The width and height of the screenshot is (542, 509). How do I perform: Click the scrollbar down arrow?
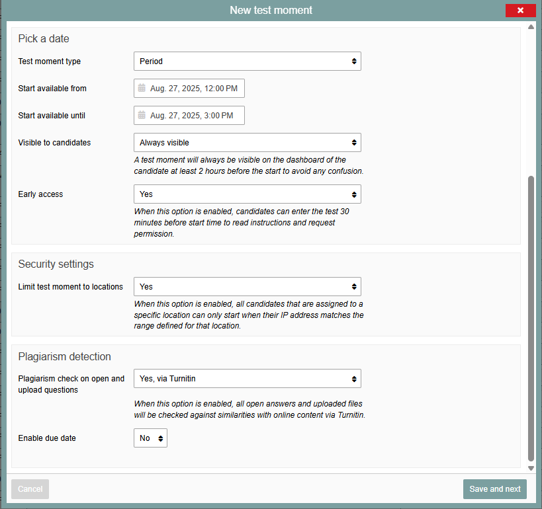point(531,468)
